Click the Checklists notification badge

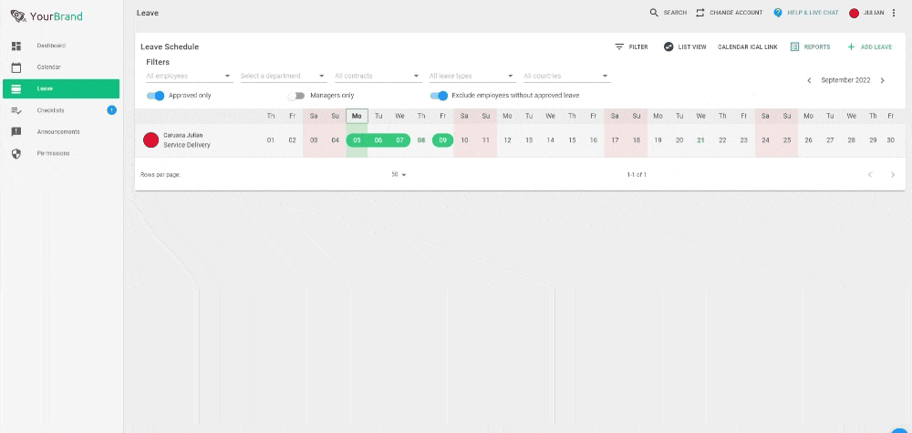point(111,110)
